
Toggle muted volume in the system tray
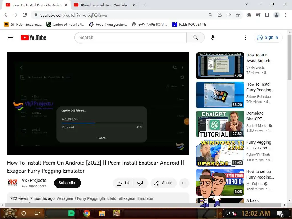(234, 213)
